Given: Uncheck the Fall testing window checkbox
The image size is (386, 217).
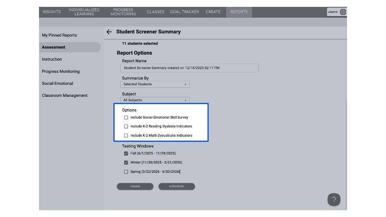Looking at the screenshot, I should (126, 153).
